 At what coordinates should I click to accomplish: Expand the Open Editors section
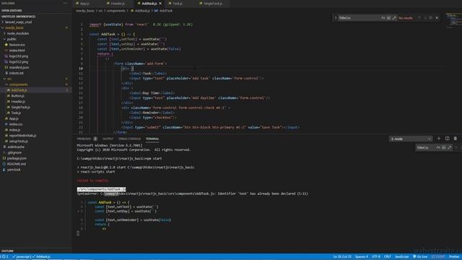click(12, 10)
